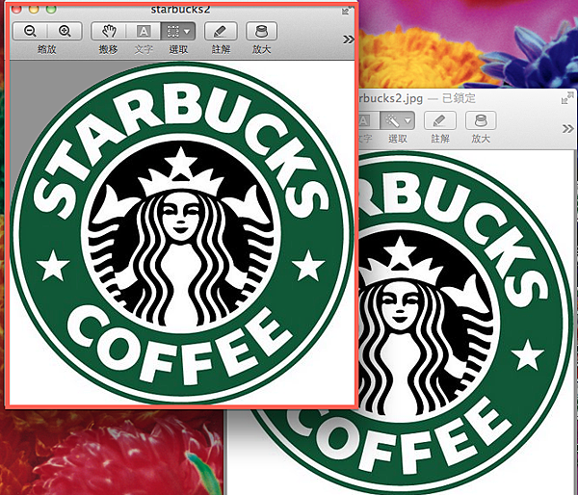Select the Move hand tool in front window
The height and width of the screenshot is (495, 578).
coord(108,32)
